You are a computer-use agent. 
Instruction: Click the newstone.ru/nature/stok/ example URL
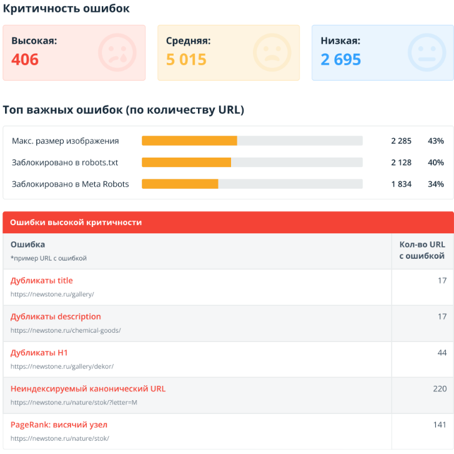tap(60, 438)
